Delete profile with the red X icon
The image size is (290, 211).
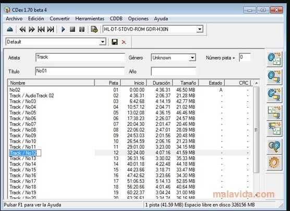pos(124,42)
